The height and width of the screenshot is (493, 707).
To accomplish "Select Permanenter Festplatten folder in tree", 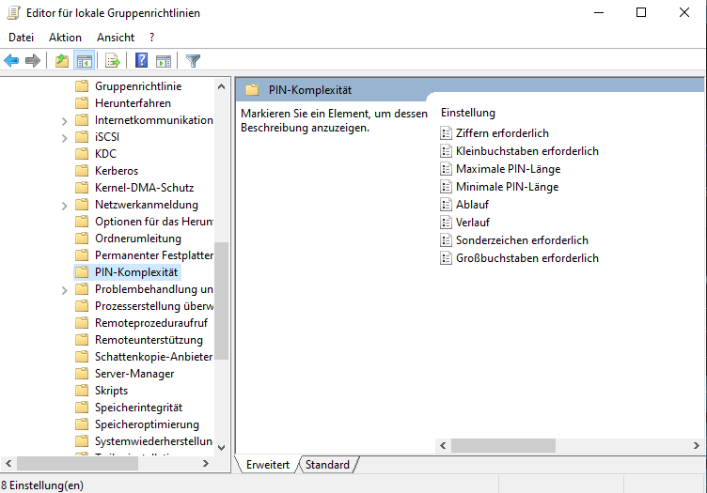I will click(x=154, y=255).
